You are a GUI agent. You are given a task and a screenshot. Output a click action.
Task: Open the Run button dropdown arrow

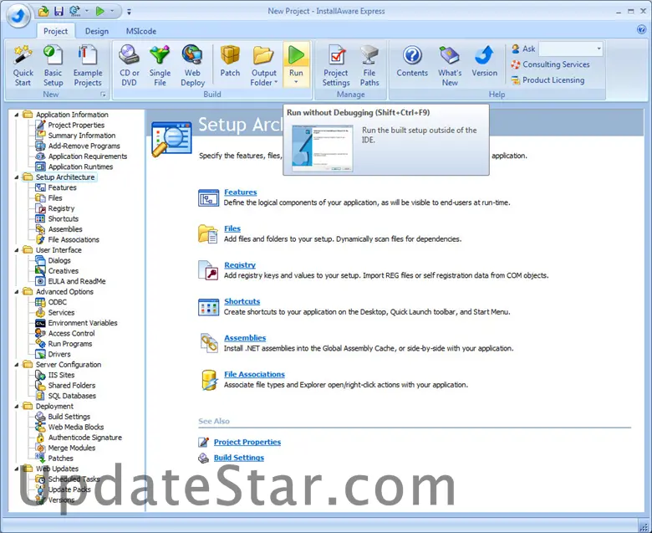tap(296, 82)
